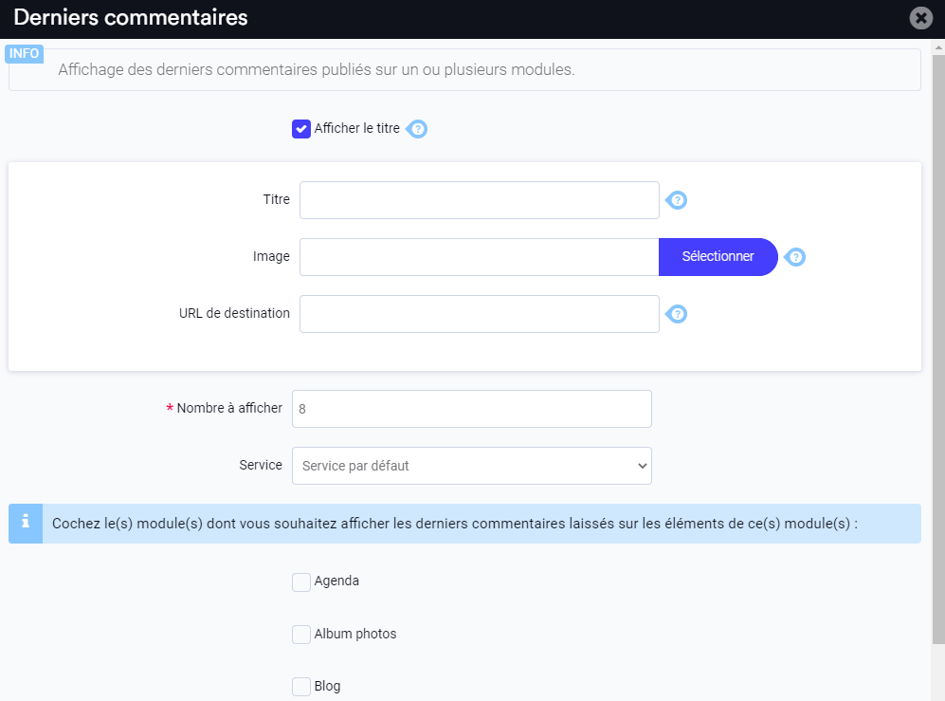945x701 pixels.
Task: Enable the Blog module checkbox
Action: [x=301, y=687]
